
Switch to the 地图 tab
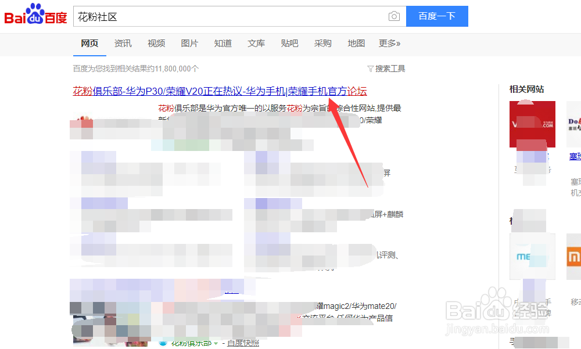click(357, 44)
